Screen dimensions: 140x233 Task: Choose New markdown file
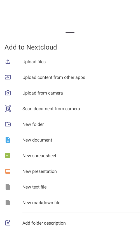point(70,203)
